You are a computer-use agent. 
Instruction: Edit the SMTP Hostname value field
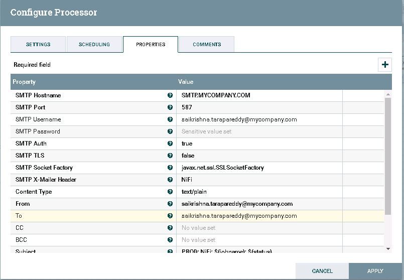pyautogui.click(x=259, y=95)
